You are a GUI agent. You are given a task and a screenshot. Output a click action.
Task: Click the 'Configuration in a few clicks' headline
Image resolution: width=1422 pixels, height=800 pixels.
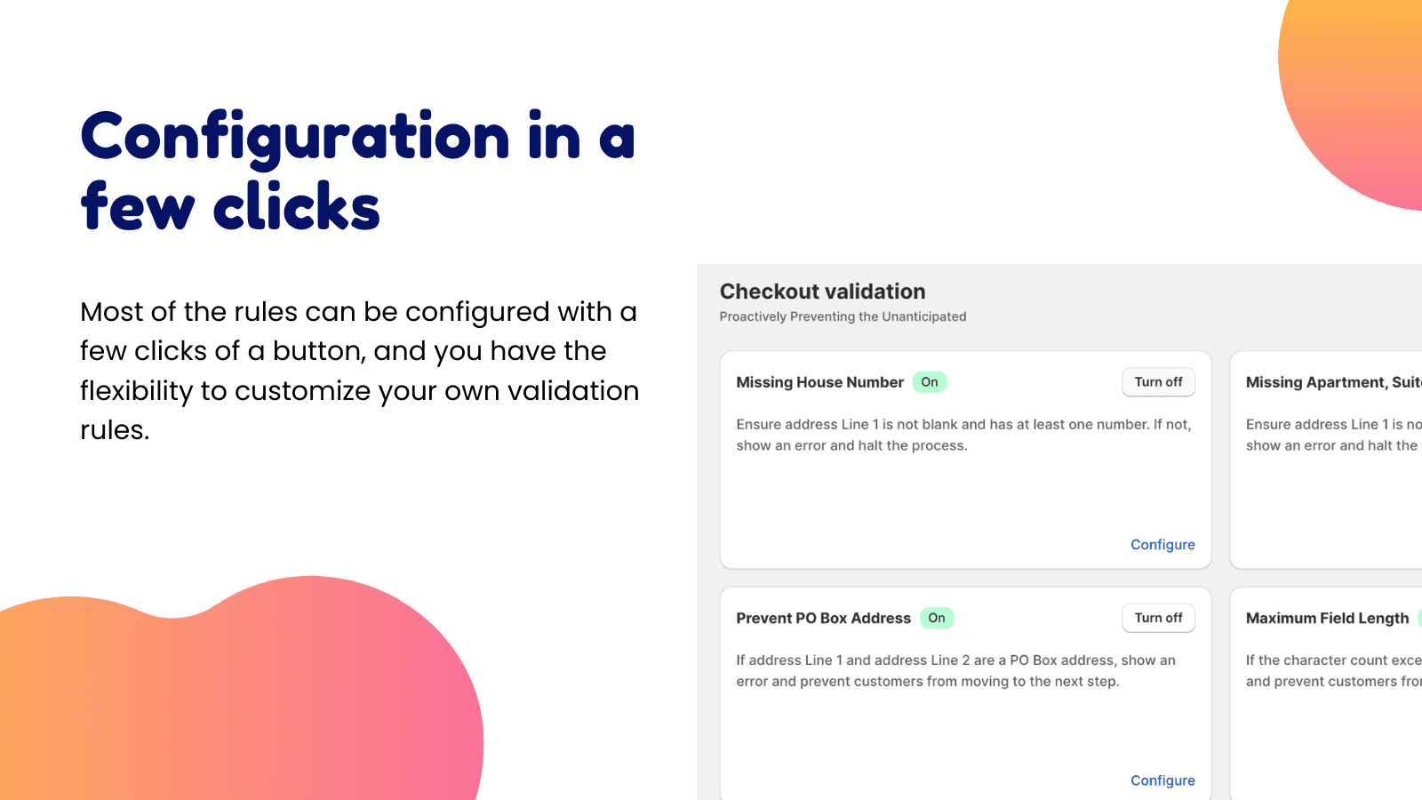357,172
